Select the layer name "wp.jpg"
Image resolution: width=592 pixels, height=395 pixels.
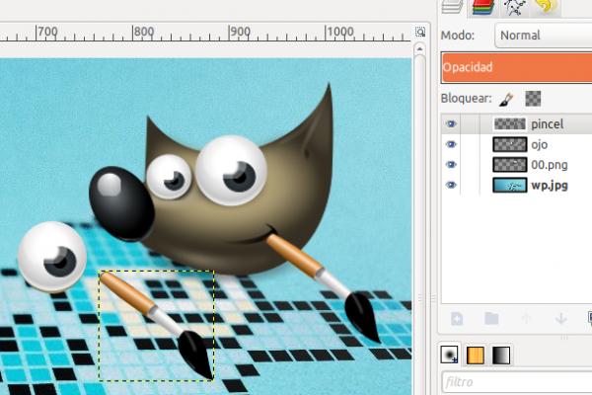tap(550, 186)
